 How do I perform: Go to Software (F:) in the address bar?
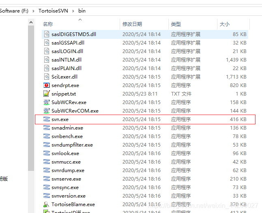point(14,11)
